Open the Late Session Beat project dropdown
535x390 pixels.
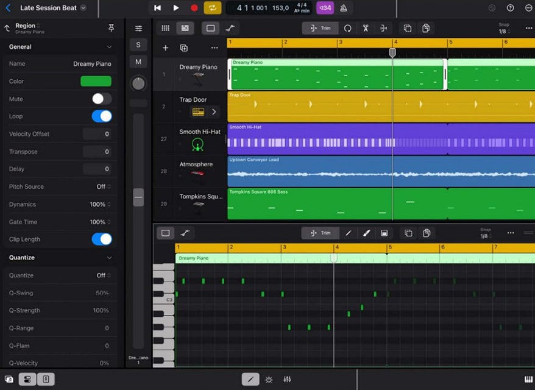[x=83, y=8]
